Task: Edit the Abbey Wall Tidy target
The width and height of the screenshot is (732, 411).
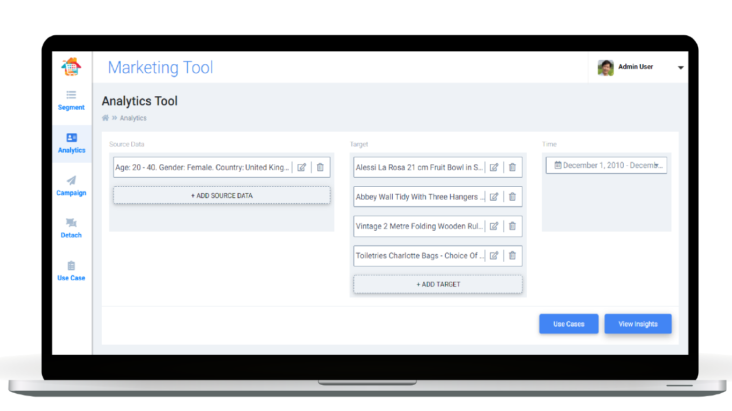Action: (x=494, y=196)
